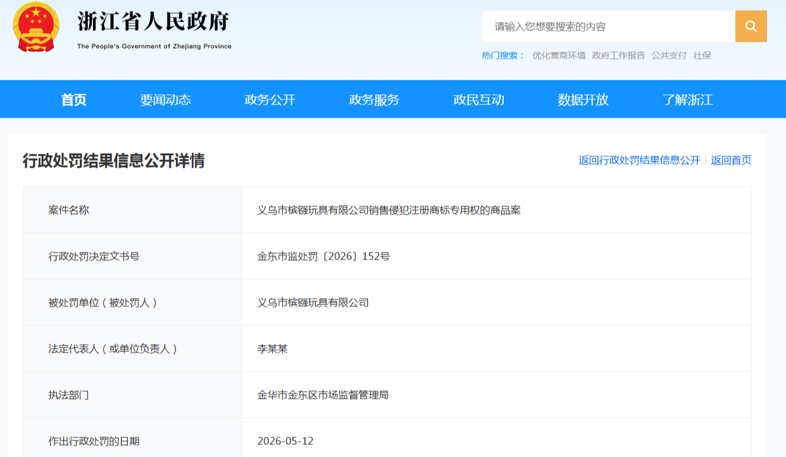This screenshot has height=457, width=786.
Task: Select the page heading 行政处罚结果信息公开详情
Action: 114,161
